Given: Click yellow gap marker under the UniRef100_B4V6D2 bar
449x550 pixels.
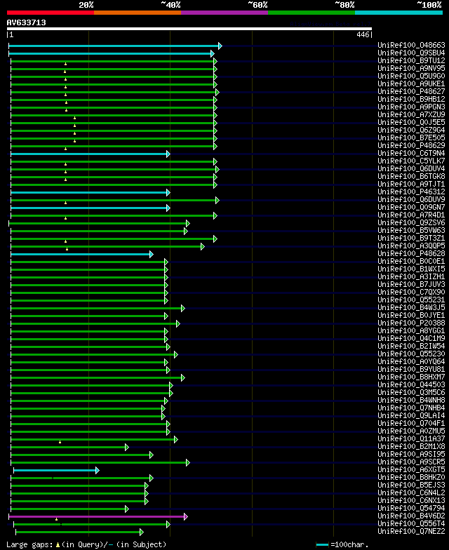Looking at the screenshot, I should coord(56,519).
